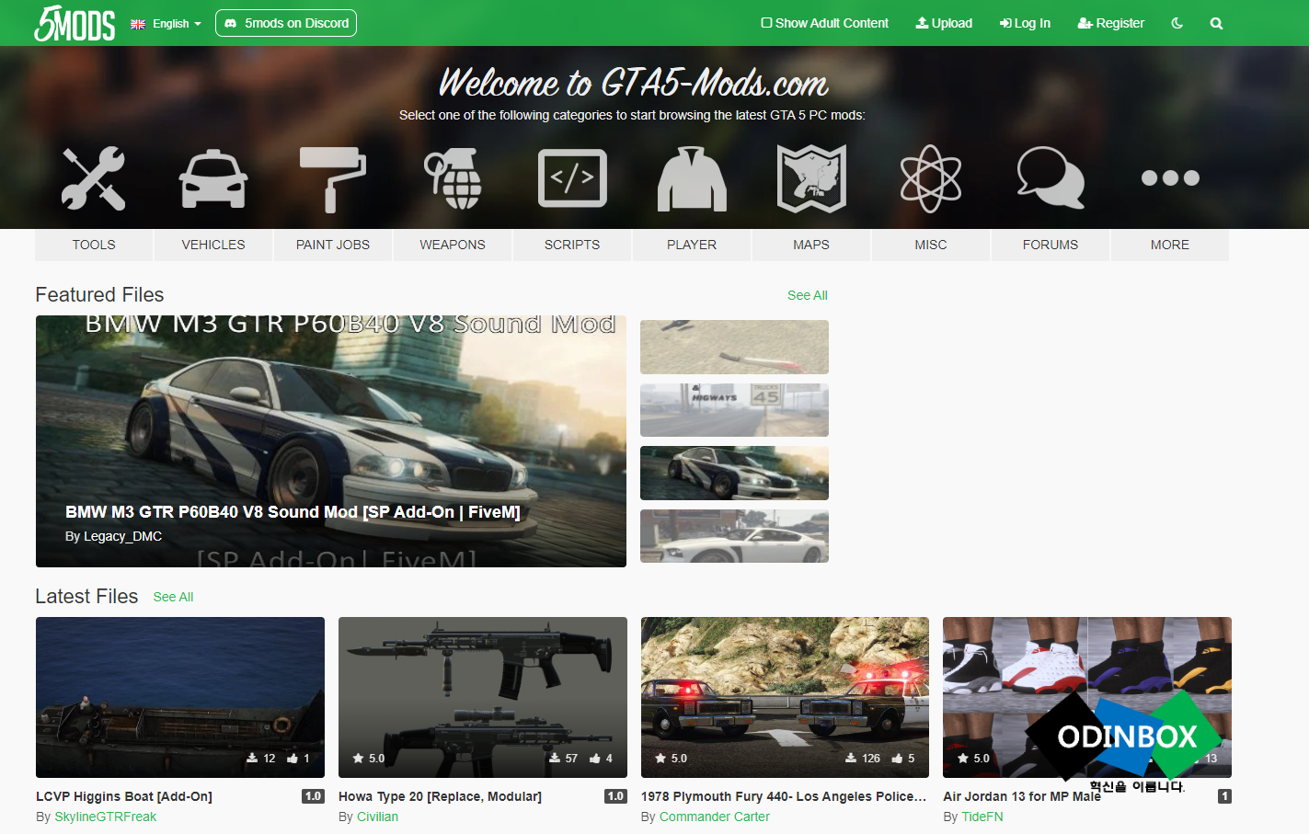Visit author Commander Carter profile

(x=715, y=817)
